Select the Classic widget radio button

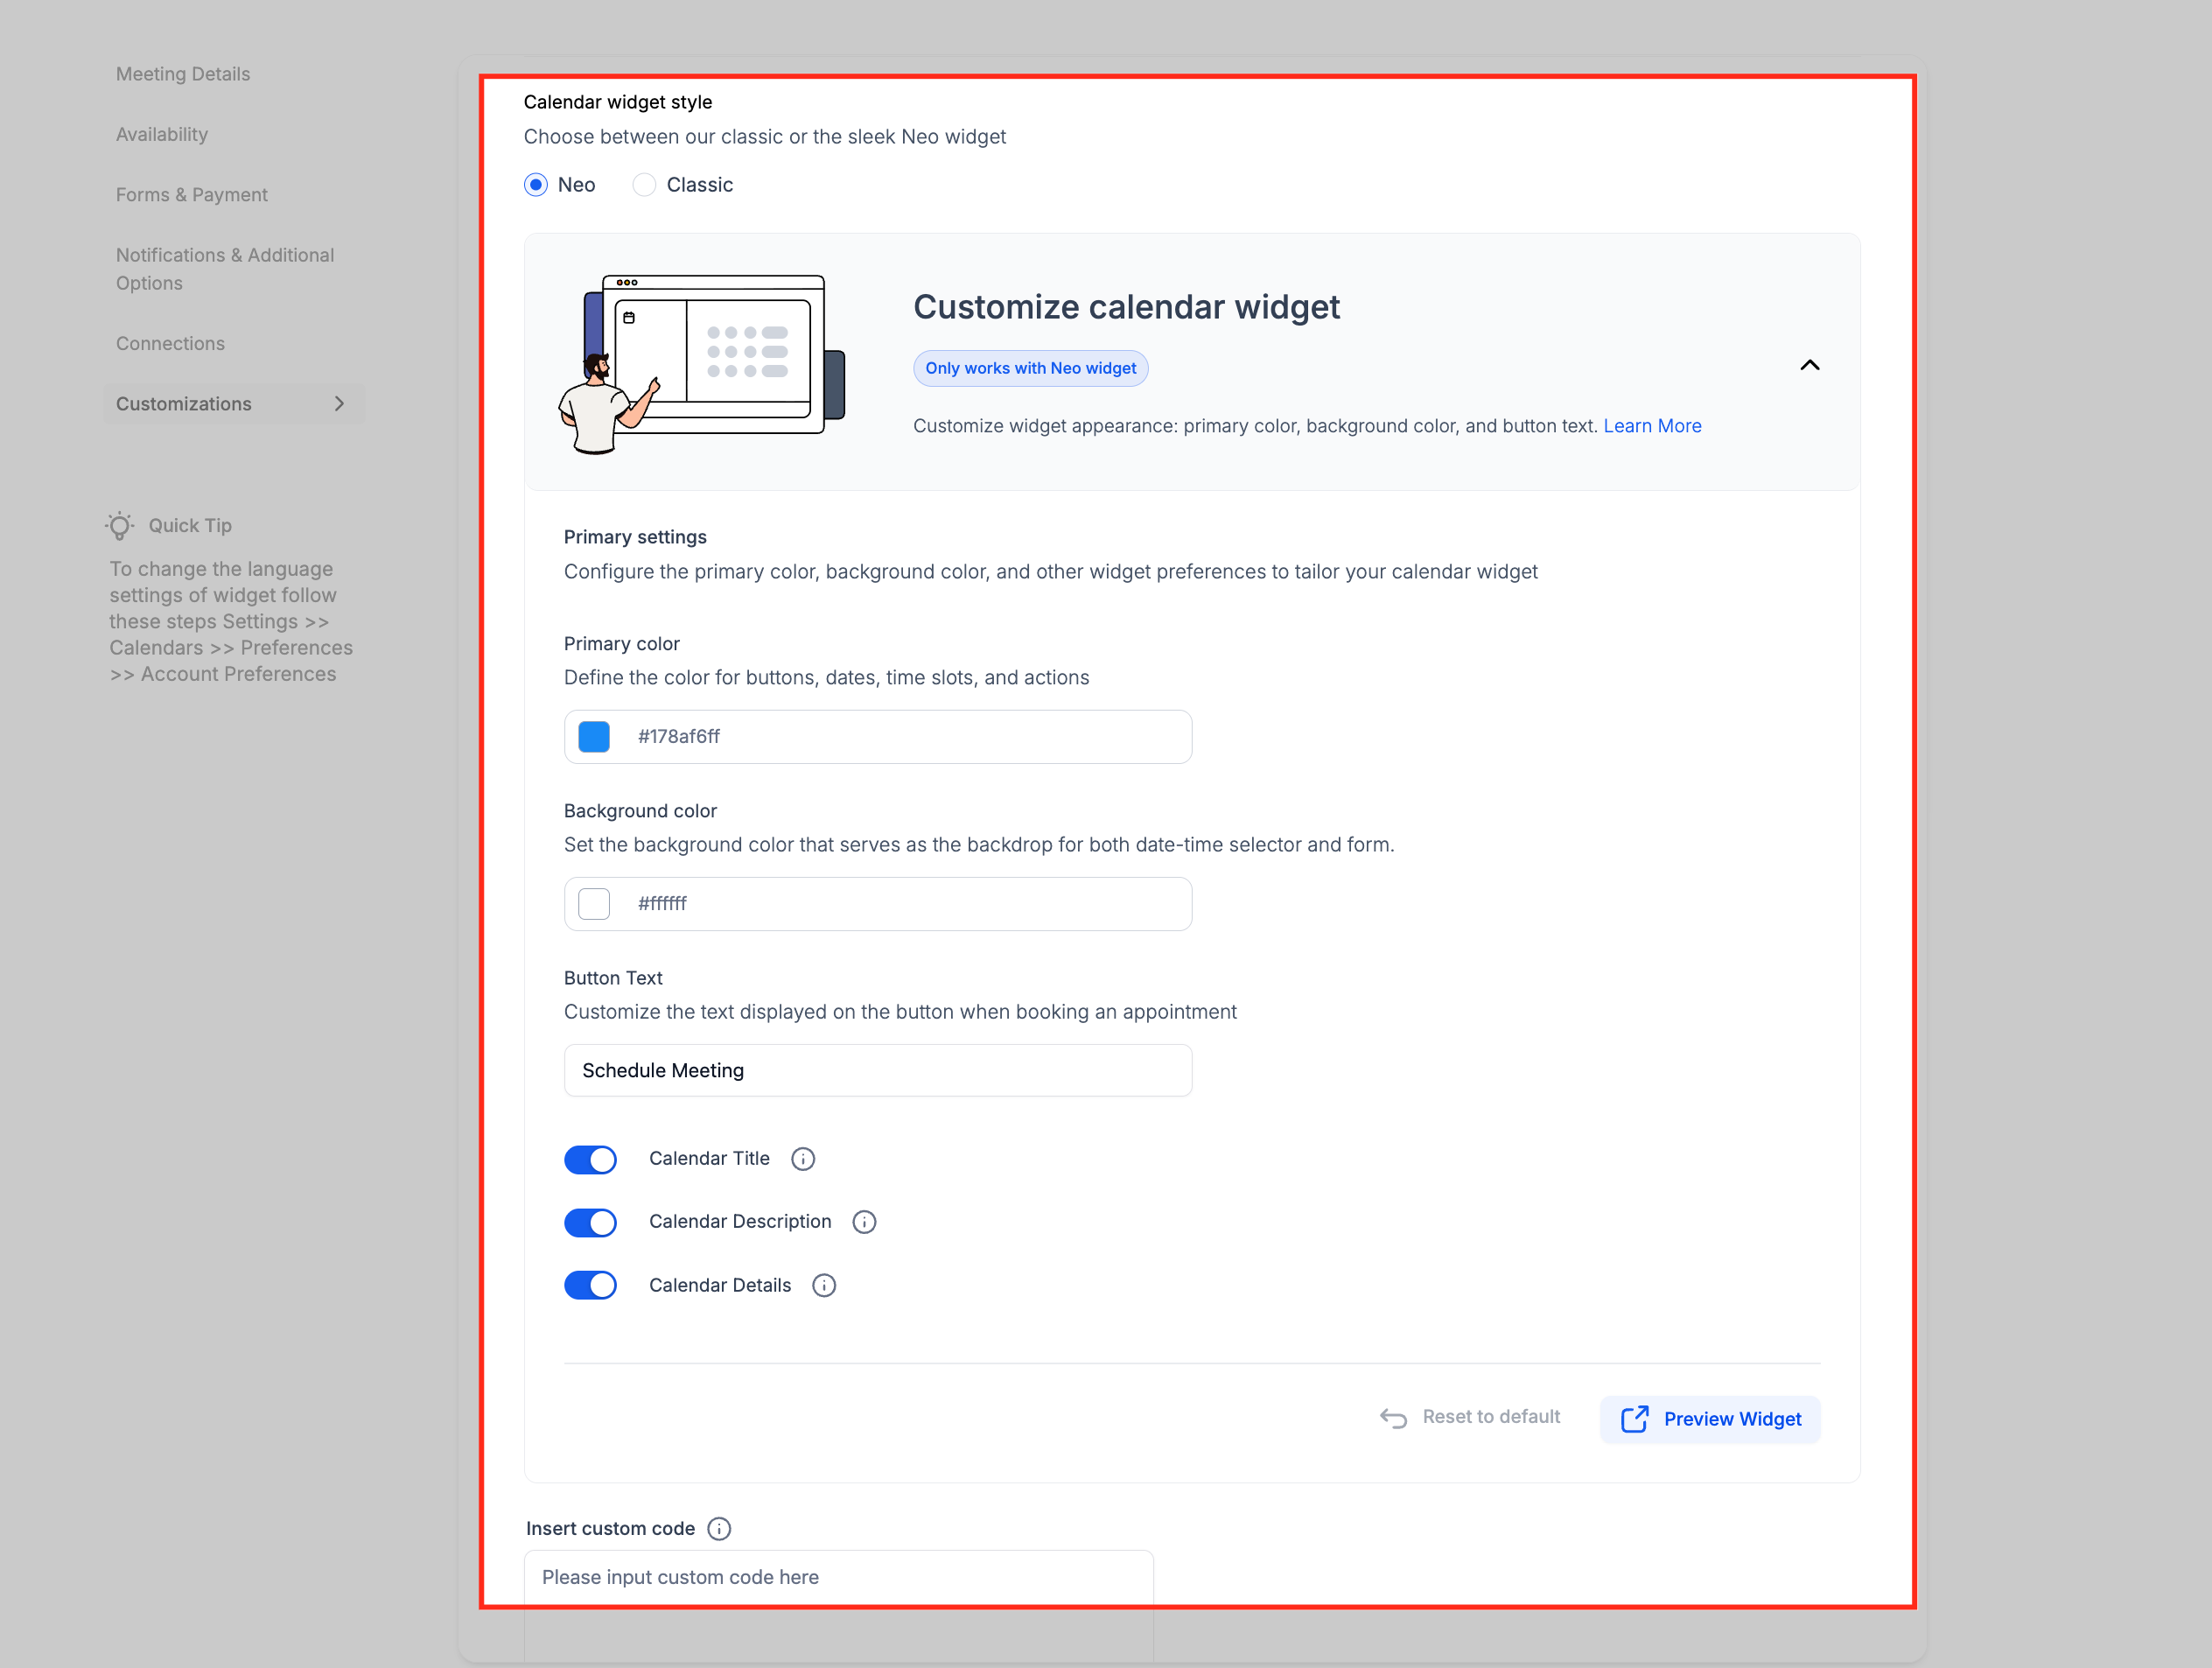click(x=644, y=185)
